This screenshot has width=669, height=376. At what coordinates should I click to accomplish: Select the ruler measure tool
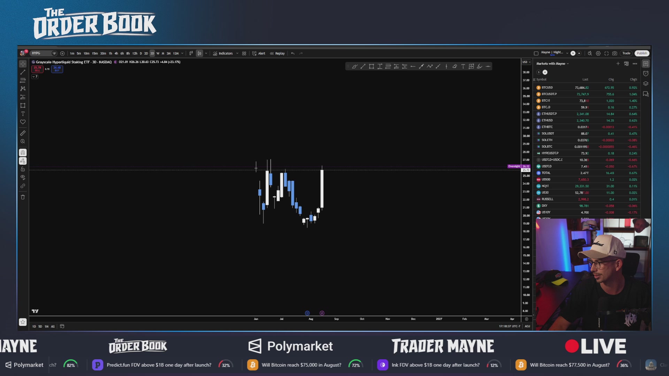pyautogui.click(x=23, y=133)
